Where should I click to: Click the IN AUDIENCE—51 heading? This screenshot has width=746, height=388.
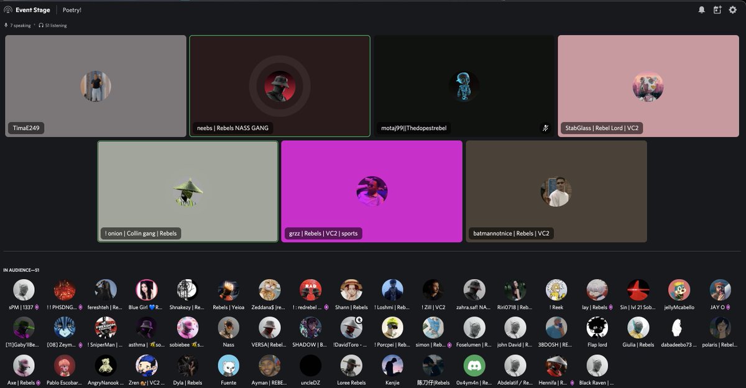[21, 270]
